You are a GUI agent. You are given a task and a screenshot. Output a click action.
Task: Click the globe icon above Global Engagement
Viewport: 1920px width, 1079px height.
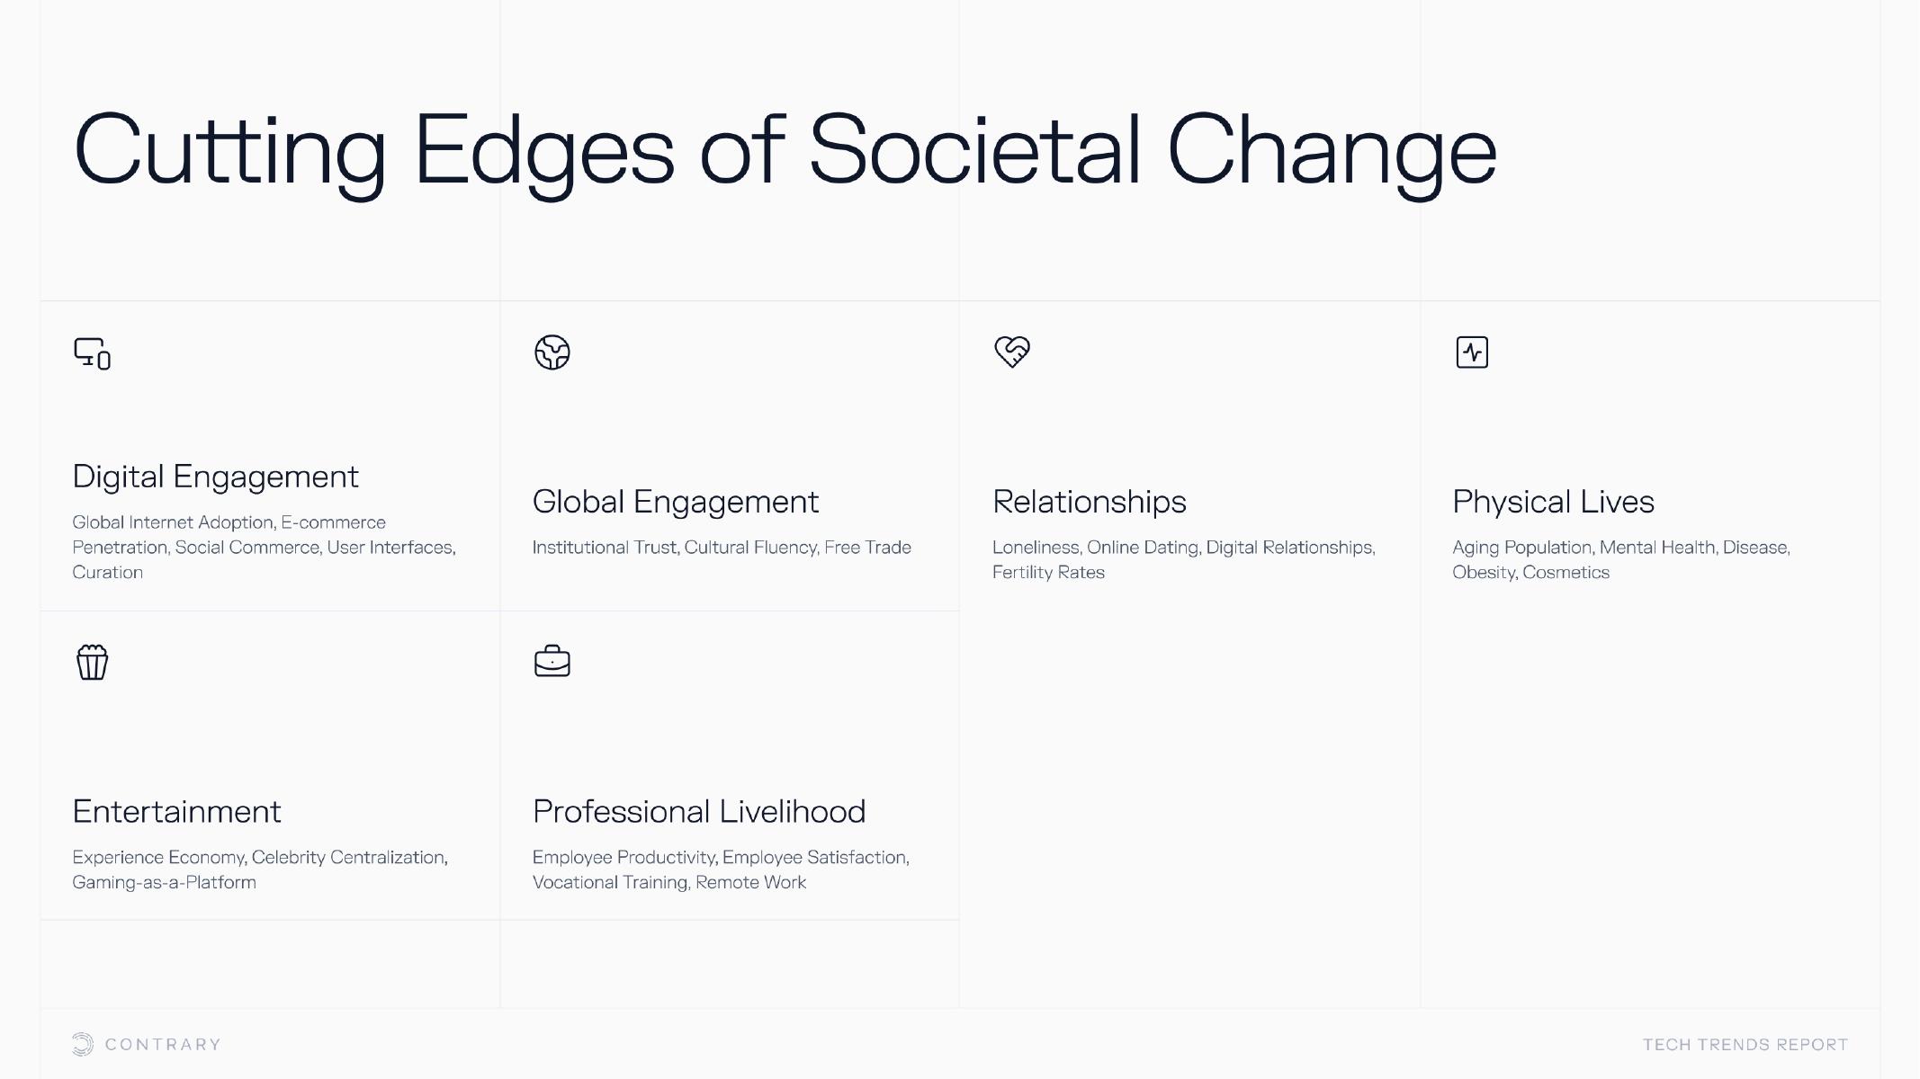click(552, 352)
